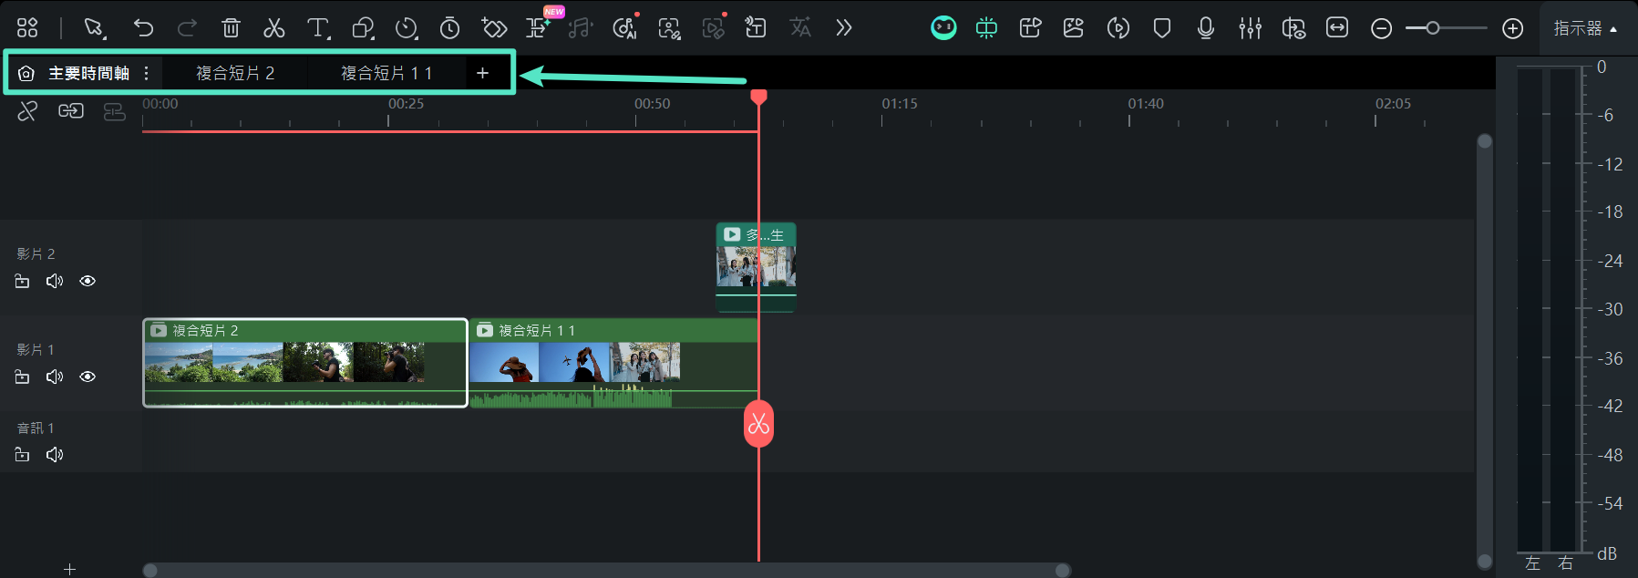Expand the 指示器 dropdown
The width and height of the screenshot is (1638, 578).
click(x=1585, y=28)
